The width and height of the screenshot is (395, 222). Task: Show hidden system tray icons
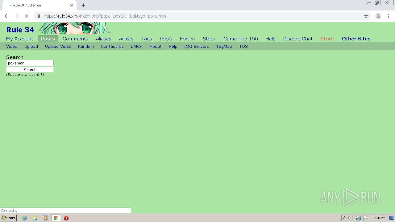344,218
